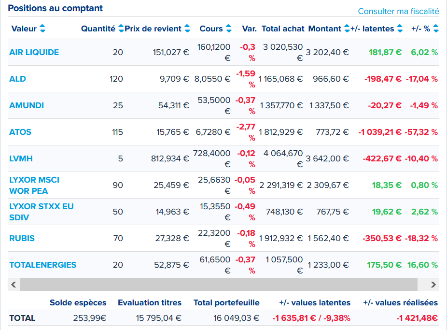Click AMUNDI montant 1 337,50 €
The image size is (447, 330).
click(x=329, y=105)
